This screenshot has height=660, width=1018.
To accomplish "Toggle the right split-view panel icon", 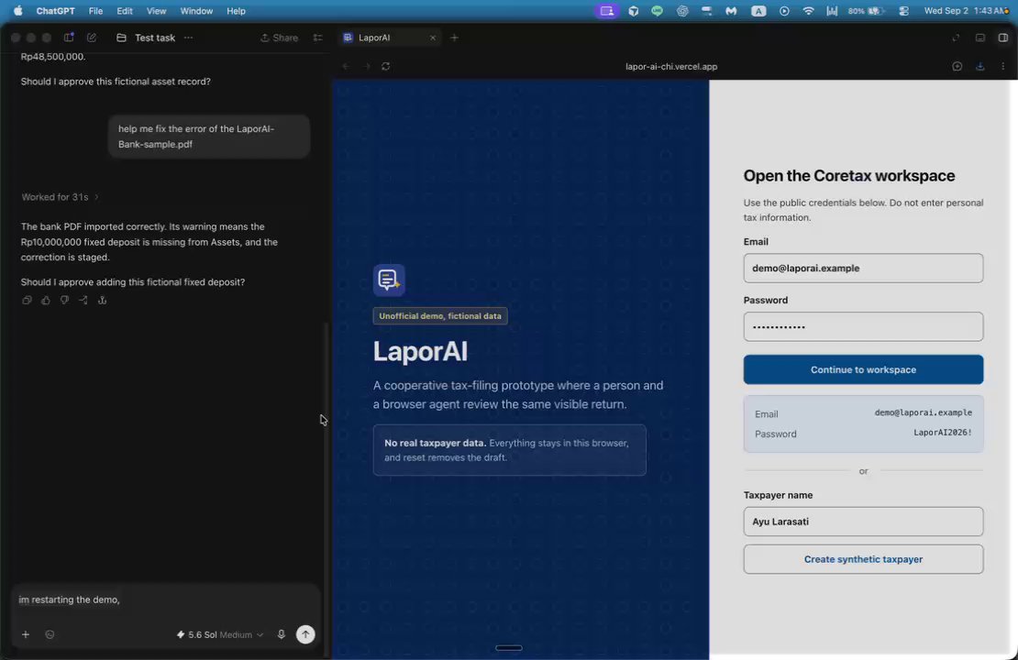I will [1003, 38].
